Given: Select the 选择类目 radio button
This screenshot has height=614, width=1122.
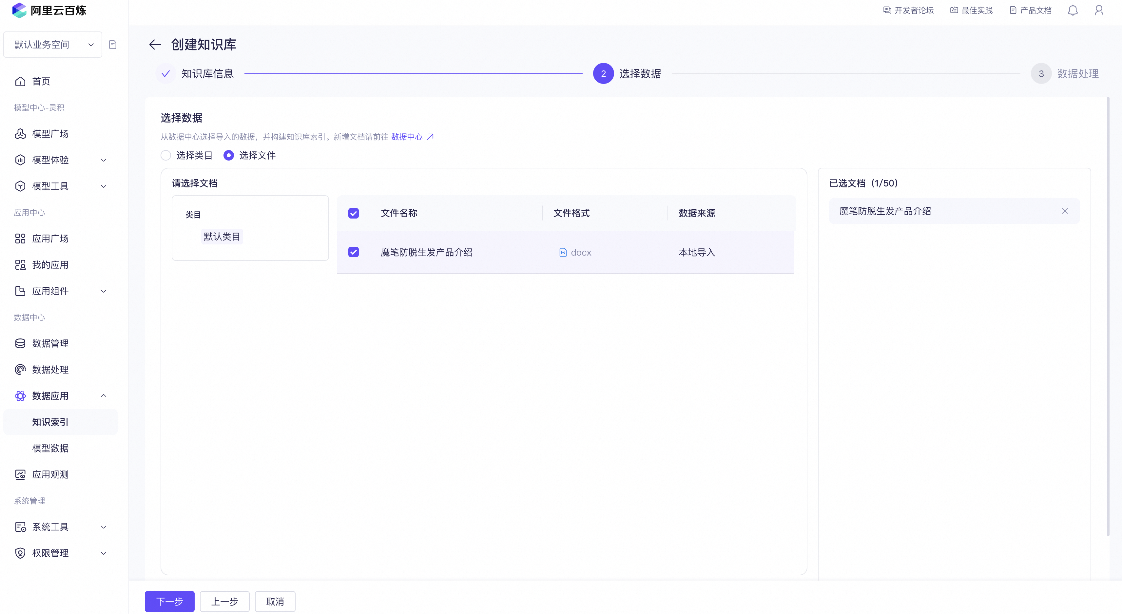Looking at the screenshot, I should (x=165, y=155).
